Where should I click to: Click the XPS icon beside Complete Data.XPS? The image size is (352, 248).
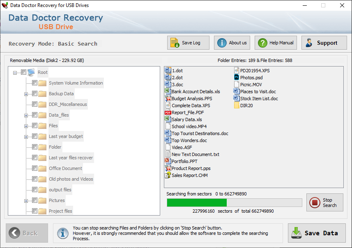[168, 105]
